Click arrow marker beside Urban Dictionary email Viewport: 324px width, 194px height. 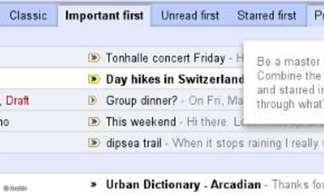tap(93, 185)
